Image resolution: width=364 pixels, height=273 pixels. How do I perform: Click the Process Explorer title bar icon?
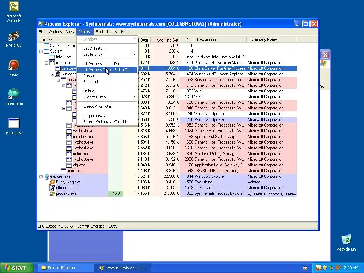(x=41, y=24)
